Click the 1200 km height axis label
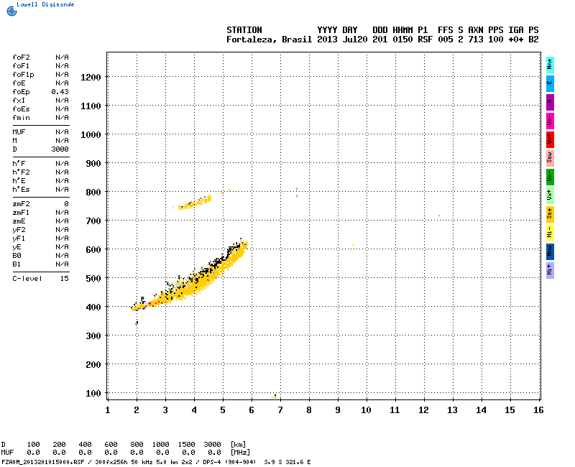The height and width of the screenshot is (467, 575). 91,78
